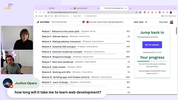The image size is (178, 100).
Task: Open Module 9 Working with APIs
Action: pos(86,72)
